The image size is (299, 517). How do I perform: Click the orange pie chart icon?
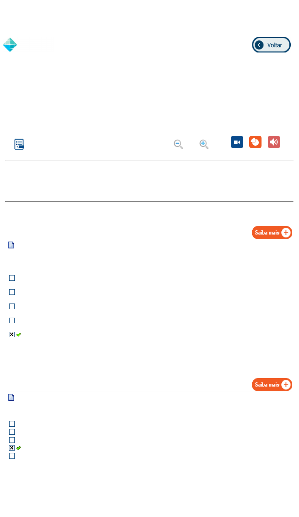pyautogui.click(x=255, y=142)
